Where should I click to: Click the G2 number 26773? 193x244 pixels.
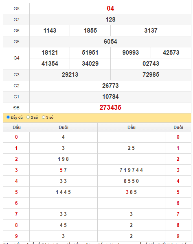pyautogui.click(x=110, y=86)
